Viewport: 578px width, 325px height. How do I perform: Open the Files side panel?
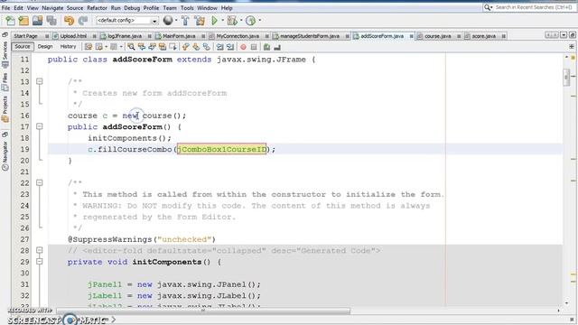pyautogui.click(x=5, y=82)
